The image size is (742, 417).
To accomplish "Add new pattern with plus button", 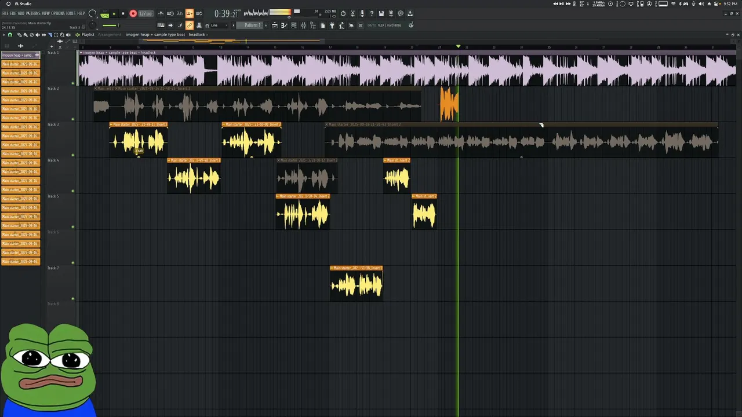I will click(x=265, y=25).
